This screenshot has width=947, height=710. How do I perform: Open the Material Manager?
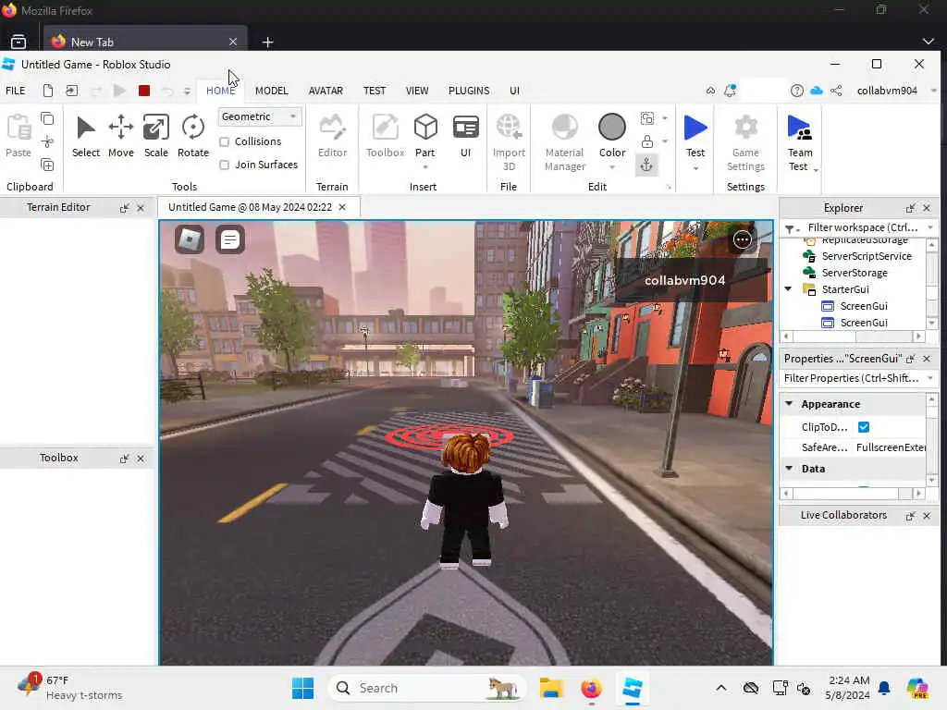(x=565, y=142)
